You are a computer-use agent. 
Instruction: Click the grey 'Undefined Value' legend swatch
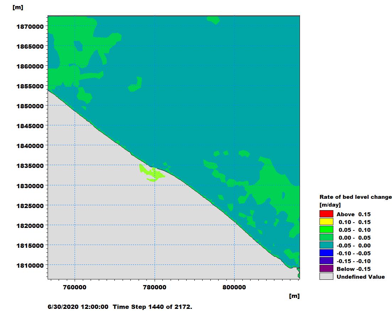point(326,276)
